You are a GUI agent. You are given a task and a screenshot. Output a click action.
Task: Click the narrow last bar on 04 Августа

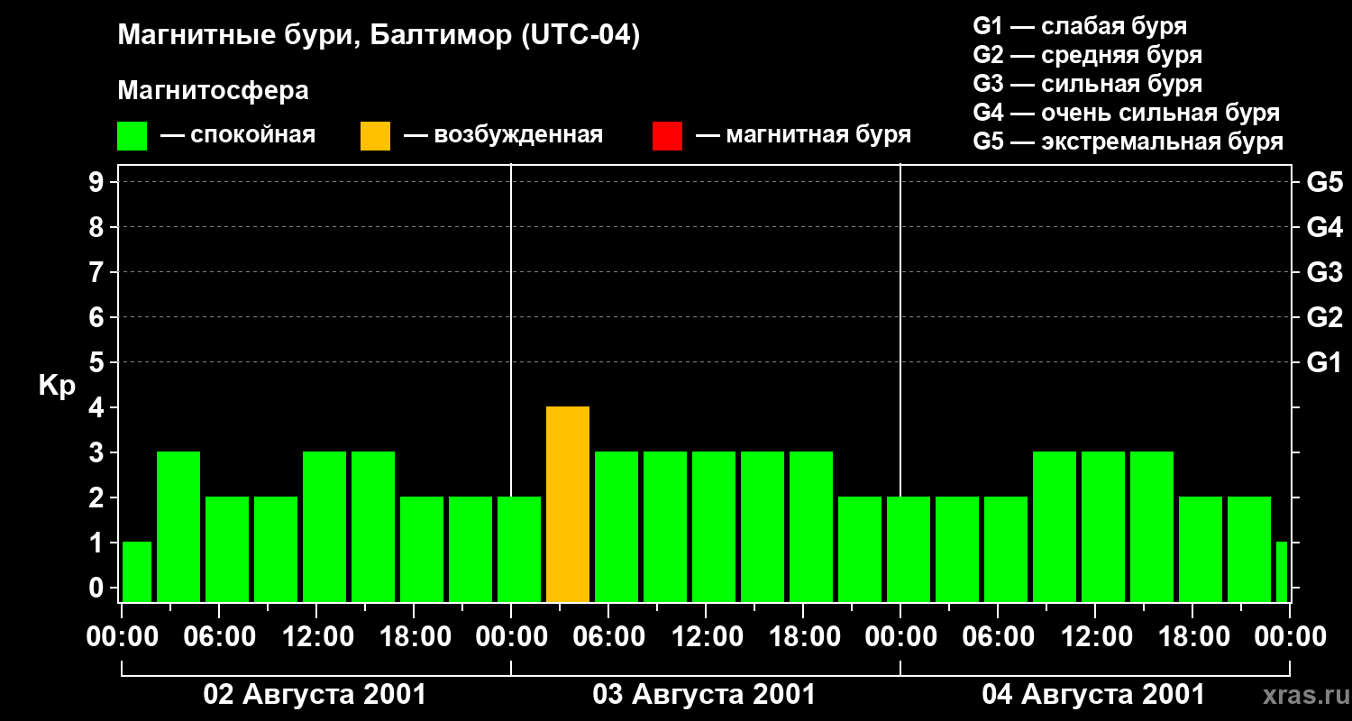coord(1281,571)
